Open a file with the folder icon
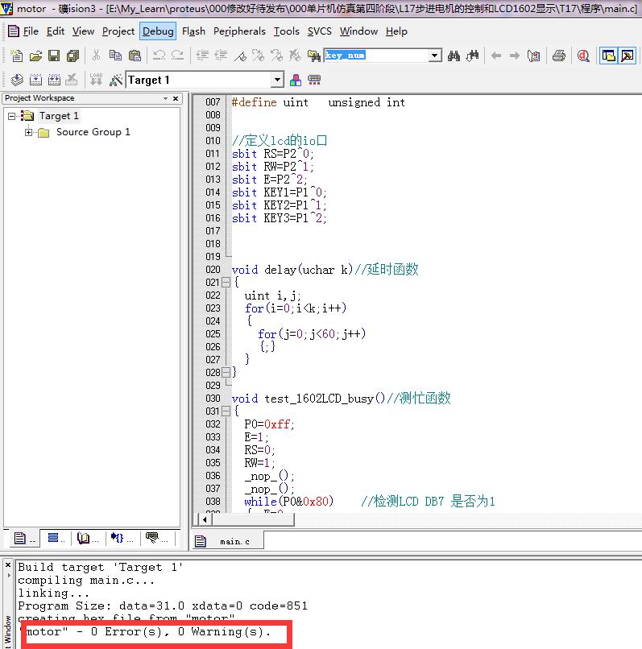 35,56
